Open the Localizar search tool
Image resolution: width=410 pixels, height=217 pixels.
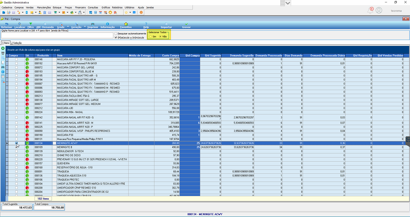20,26
